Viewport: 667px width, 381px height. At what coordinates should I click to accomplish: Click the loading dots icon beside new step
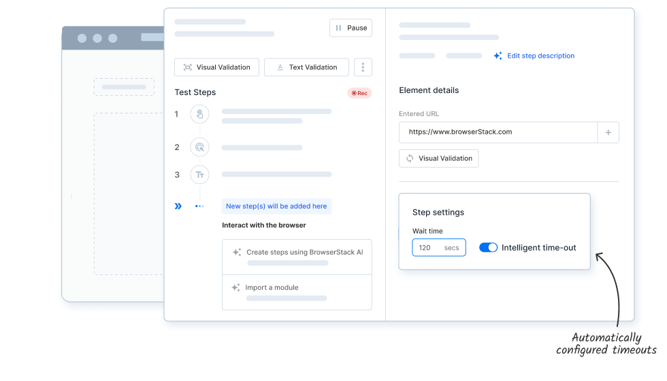click(199, 206)
